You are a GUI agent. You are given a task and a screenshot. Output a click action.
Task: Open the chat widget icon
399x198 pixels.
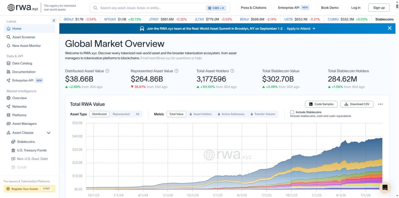(385, 187)
